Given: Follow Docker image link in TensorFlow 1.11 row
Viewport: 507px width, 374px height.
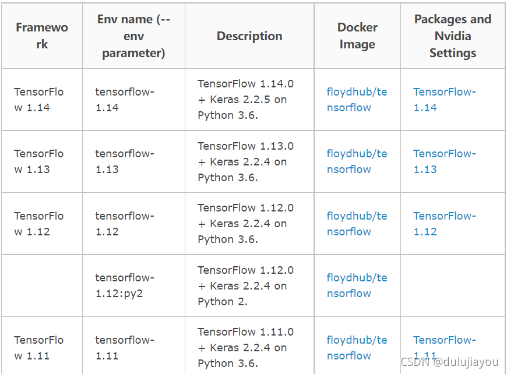Looking at the screenshot, I should tap(357, 348).
